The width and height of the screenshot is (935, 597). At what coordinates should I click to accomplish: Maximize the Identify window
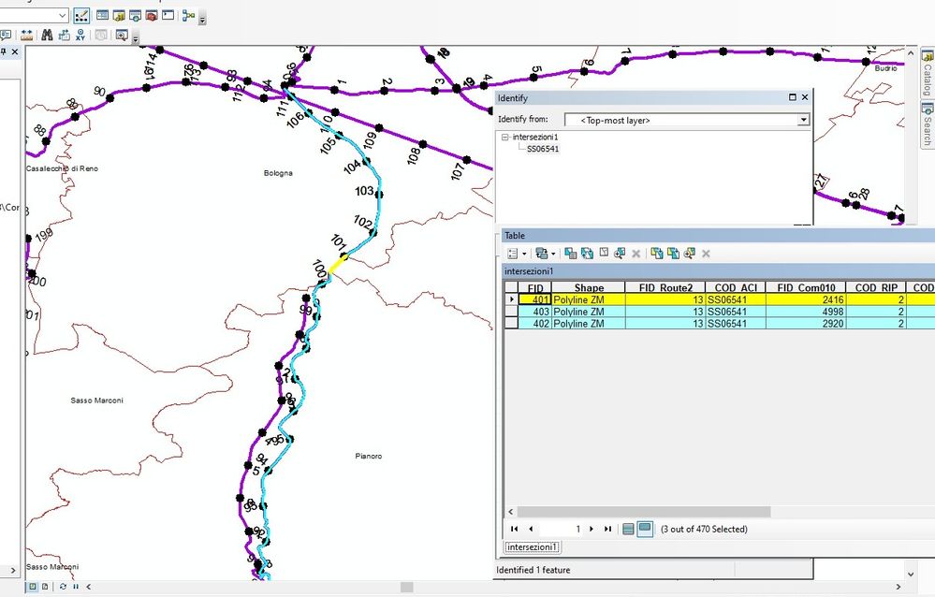pyautogui.click(x=793, y=97)
